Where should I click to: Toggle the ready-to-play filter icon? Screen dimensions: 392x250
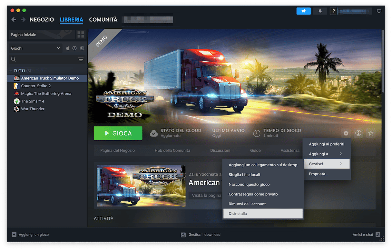[x=82, y=48]
